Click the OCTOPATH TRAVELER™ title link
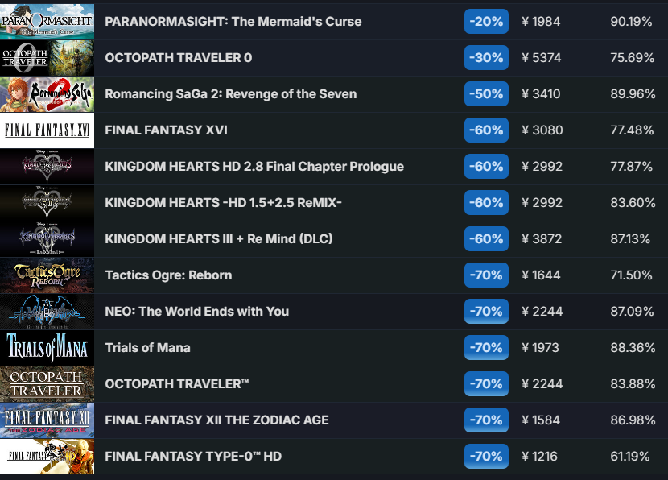Viewport: 668px width, 480px height. pos(177,384)
